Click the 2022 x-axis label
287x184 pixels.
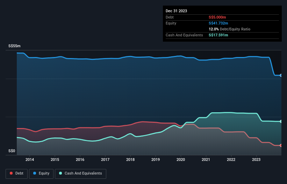[231, 160]
